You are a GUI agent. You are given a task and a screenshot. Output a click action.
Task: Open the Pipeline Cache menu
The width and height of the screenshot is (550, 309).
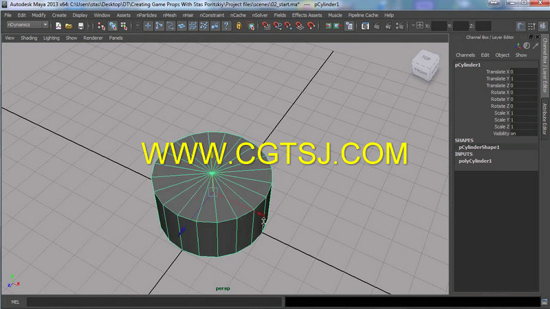click(363, 15)
